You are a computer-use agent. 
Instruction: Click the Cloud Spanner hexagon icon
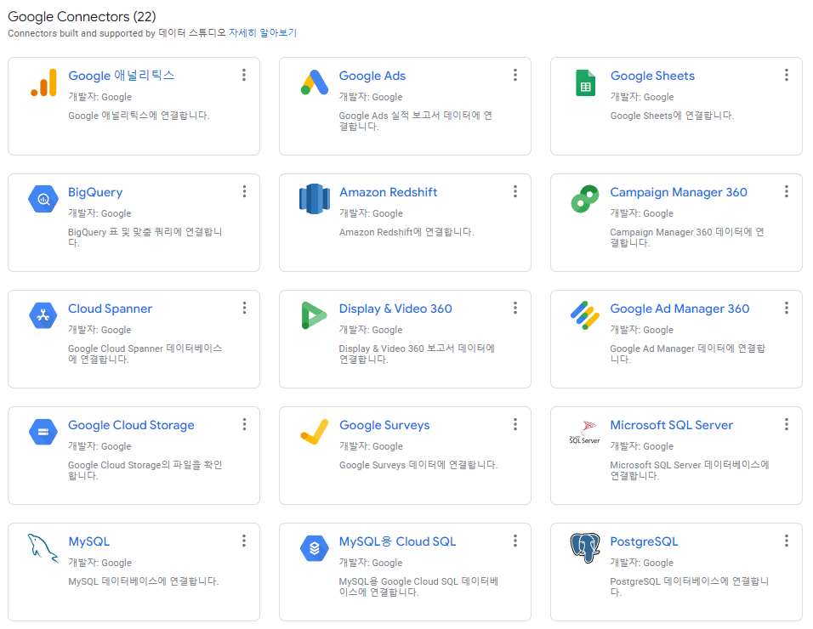pyautogui.click(x=43, y=315)
